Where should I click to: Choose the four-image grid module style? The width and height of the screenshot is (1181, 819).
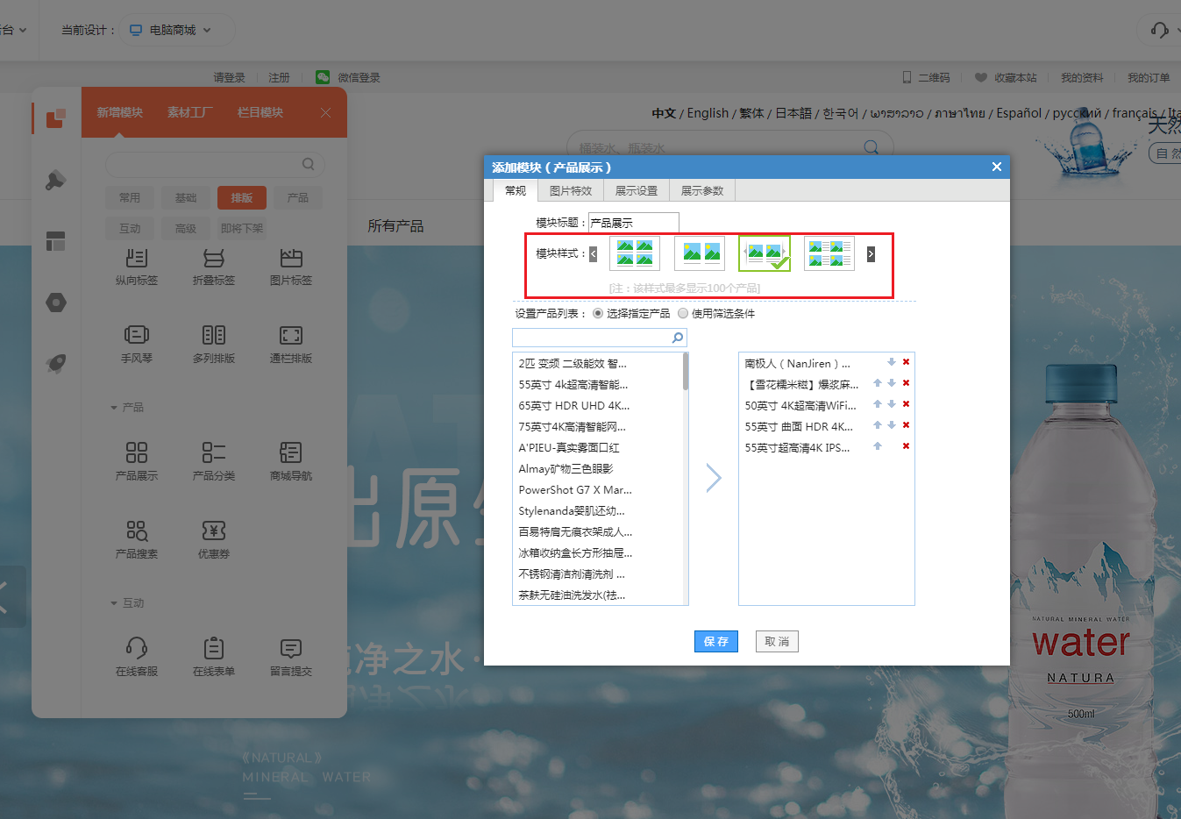click(635, 253)
